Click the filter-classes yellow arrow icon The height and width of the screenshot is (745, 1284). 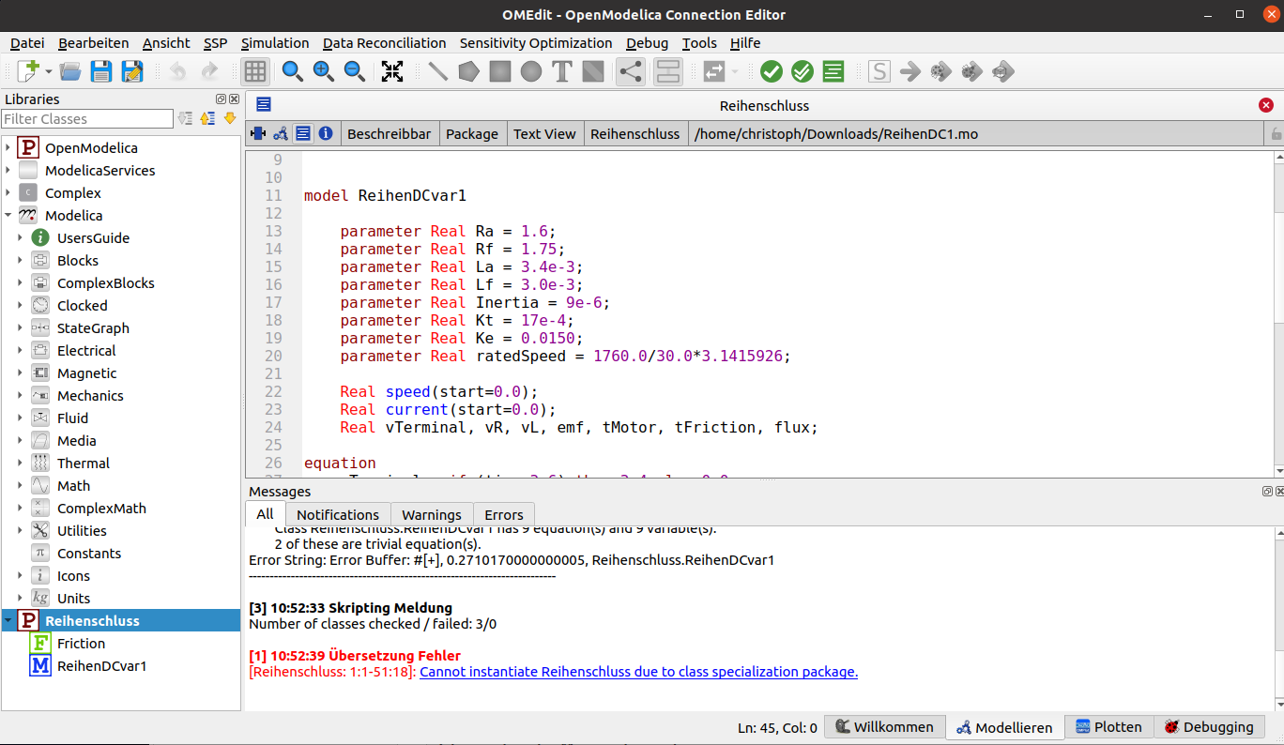coord(230,118)
